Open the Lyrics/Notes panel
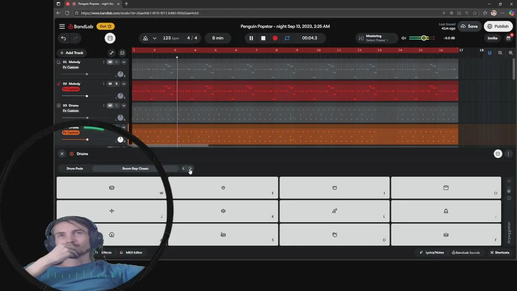Viewport: 517px width, 291px height. tap(432, 253)
